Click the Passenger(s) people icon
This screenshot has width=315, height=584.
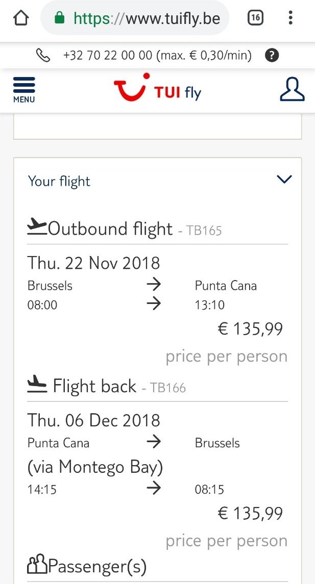[37, 566]
